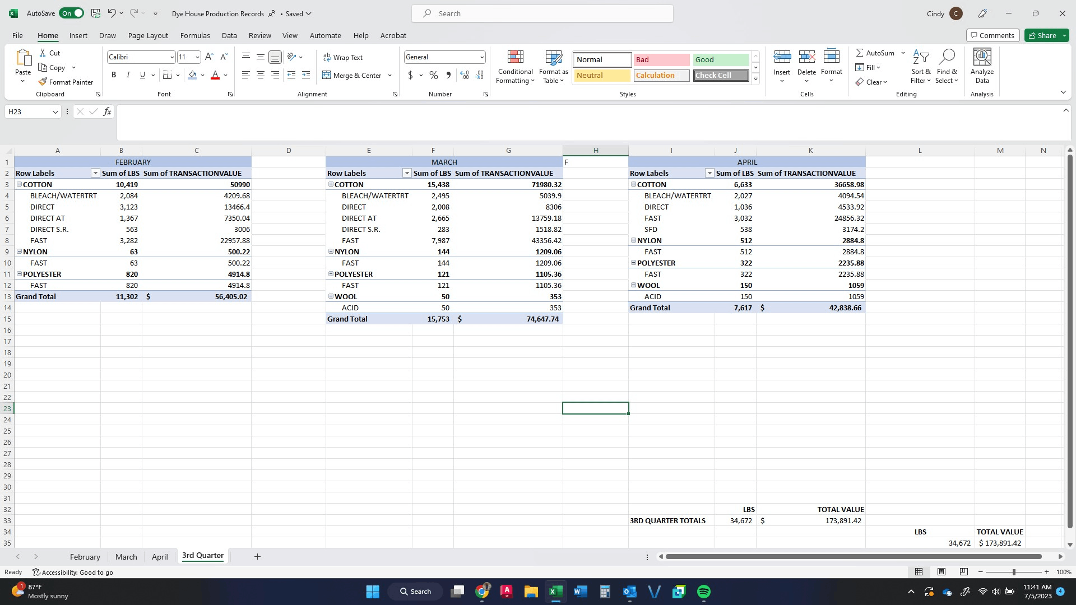The height and width of the screenshot is (605, 1076).
Task: Switch to Page Break Preview view
Action: (x=963, y=572)
